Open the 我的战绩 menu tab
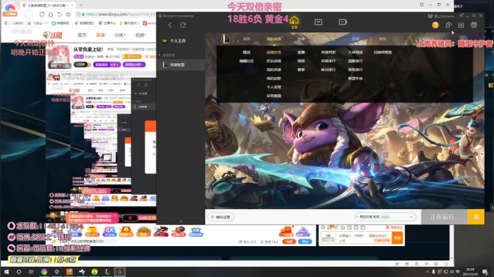The width and height of the screenshot is (494, 277). point(274,39)
